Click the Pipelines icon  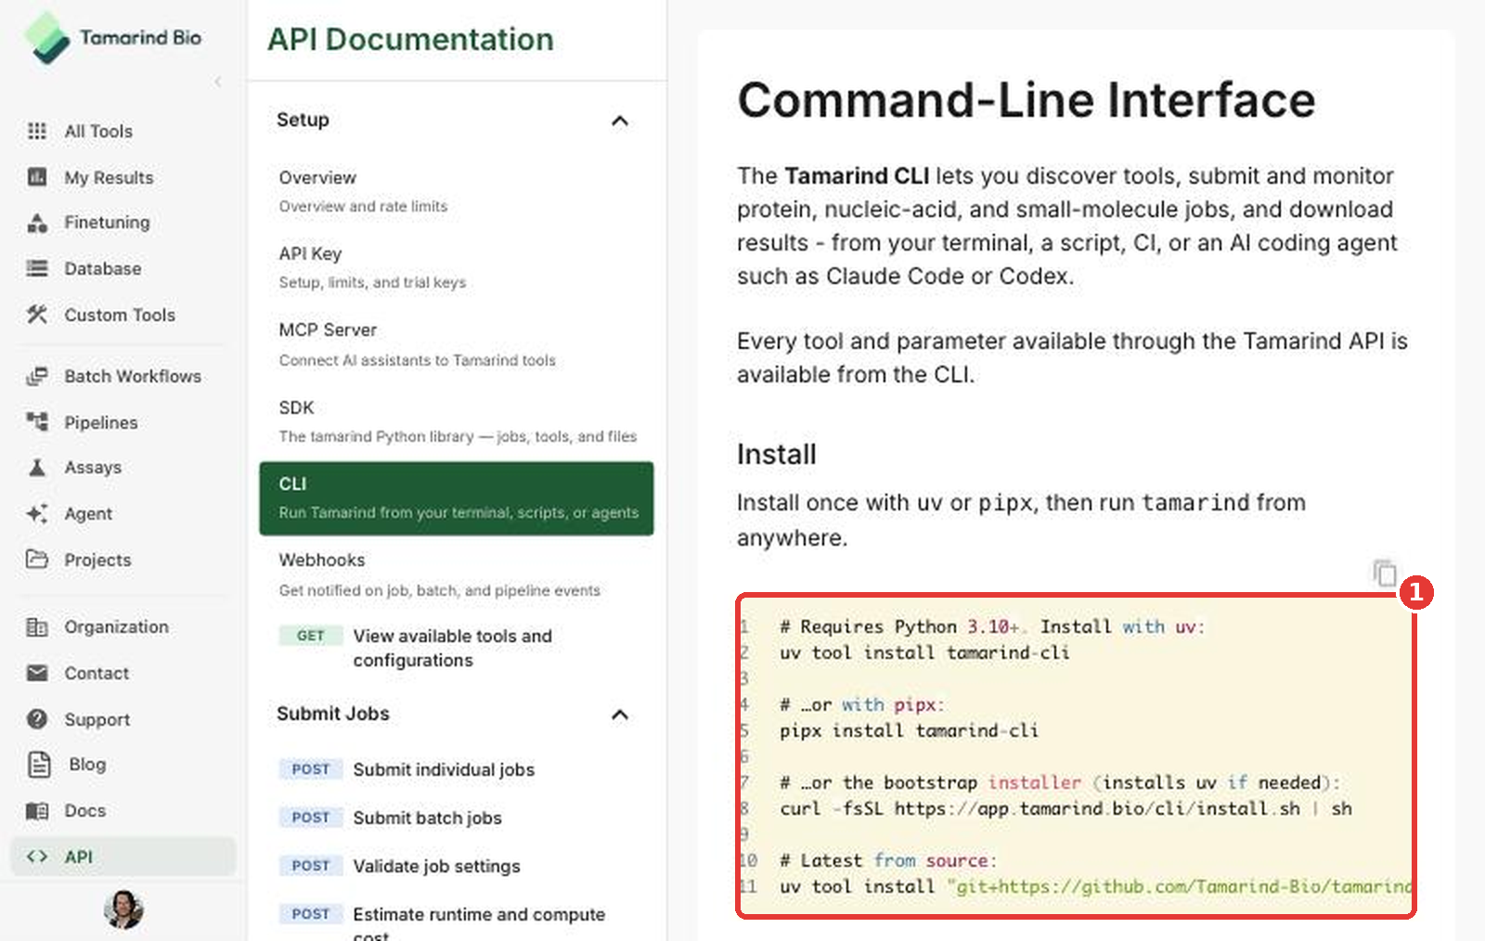pos(37,422)
